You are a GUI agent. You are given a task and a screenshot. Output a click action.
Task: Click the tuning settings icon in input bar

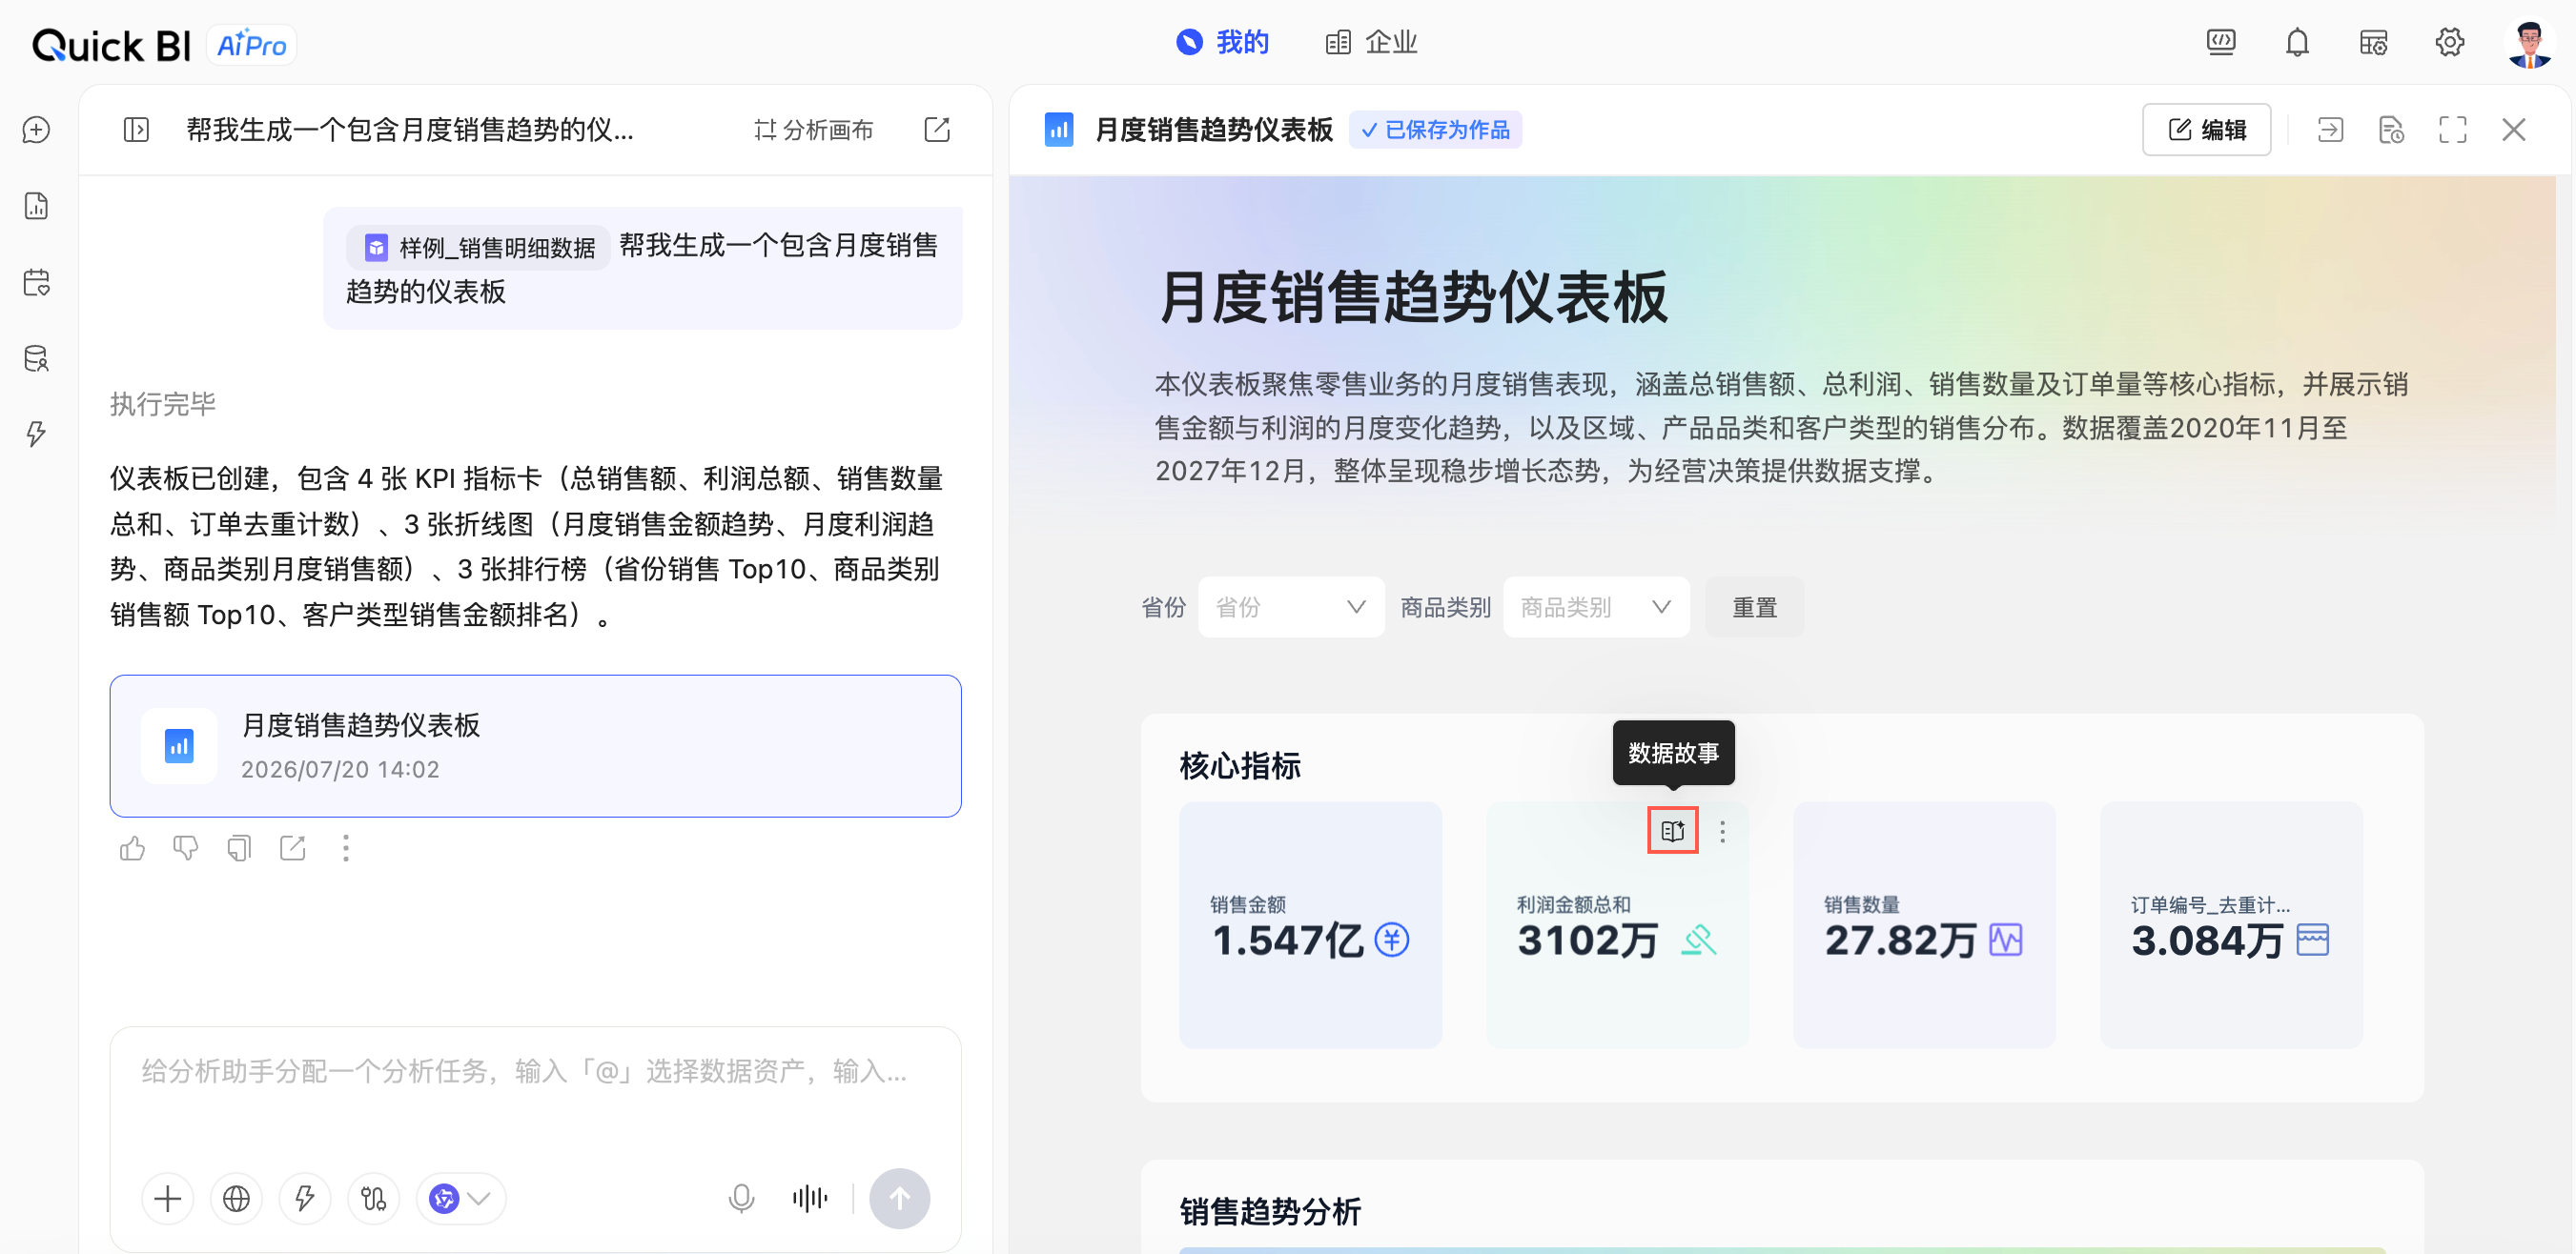click(x=374, y=1198)
